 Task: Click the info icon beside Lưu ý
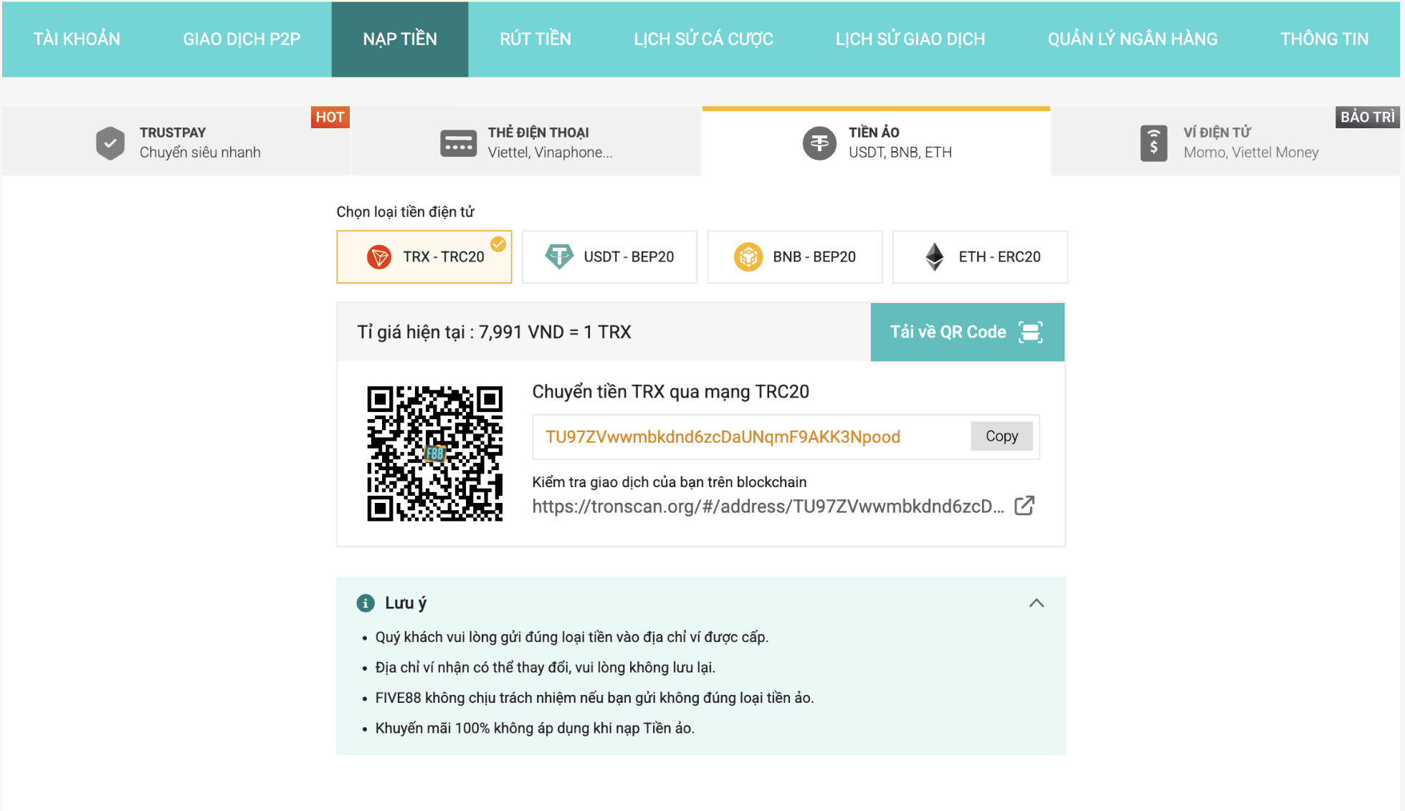pyautogui.click(x=366, y=603)
